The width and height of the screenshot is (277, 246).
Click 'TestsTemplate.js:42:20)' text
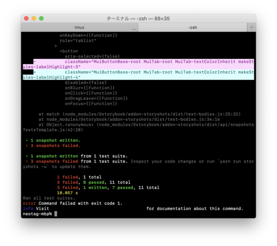click(53, 130)
